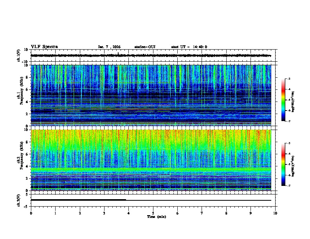The height and width of the screenshot is (239, 310).
Task: Click the ch.1 spectrogram colorbar
Action: [283, 100]
